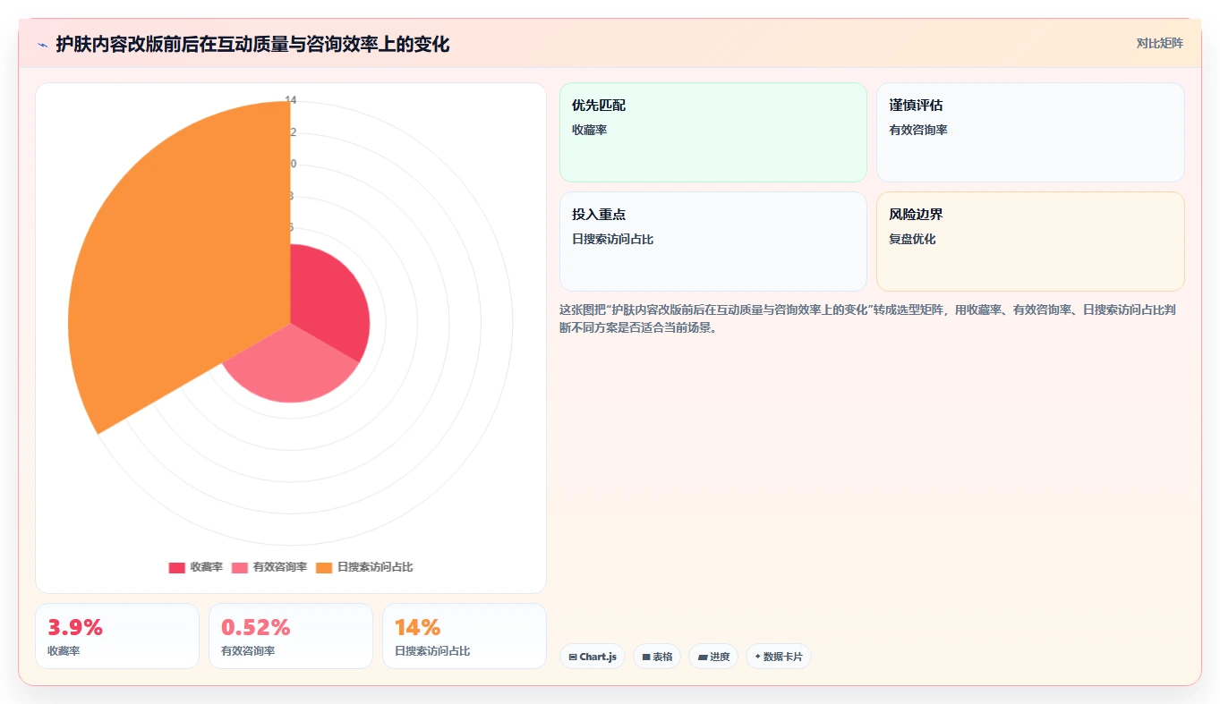Viewport: 1220px width, 704px height.
Task: Click the description paragraph starting 这张图把
Action: point(866,318)
